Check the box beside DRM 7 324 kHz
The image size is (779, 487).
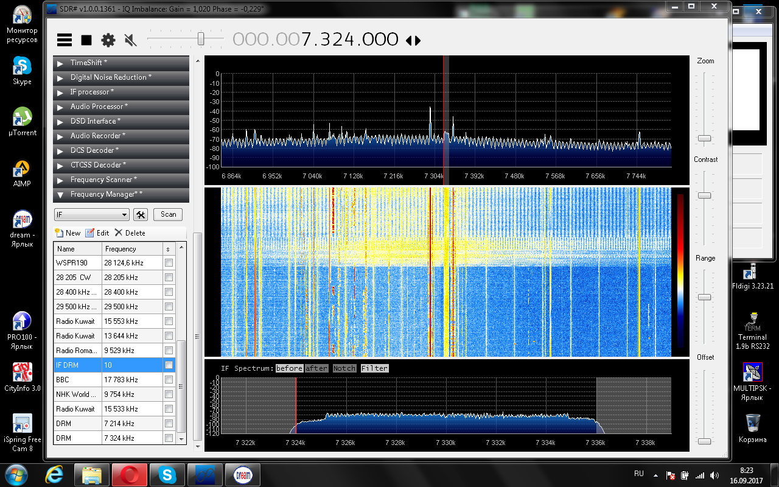169,438
